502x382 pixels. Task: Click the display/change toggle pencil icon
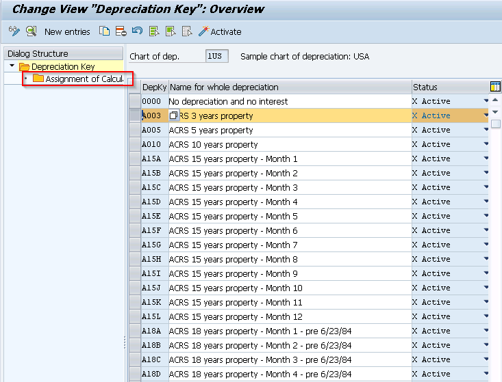click(14, 31)
